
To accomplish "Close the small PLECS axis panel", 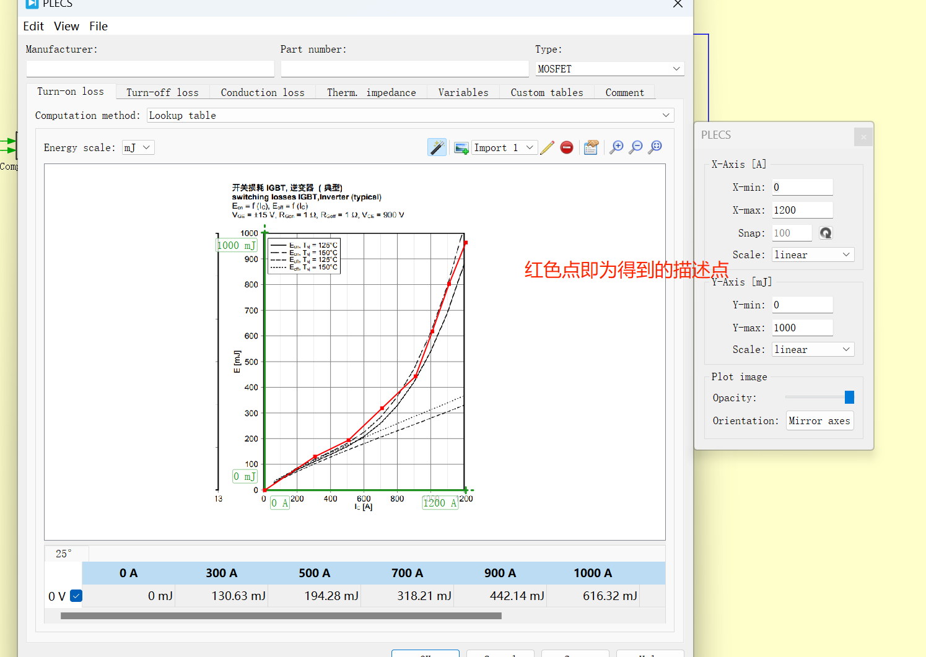I will point(863,137).
